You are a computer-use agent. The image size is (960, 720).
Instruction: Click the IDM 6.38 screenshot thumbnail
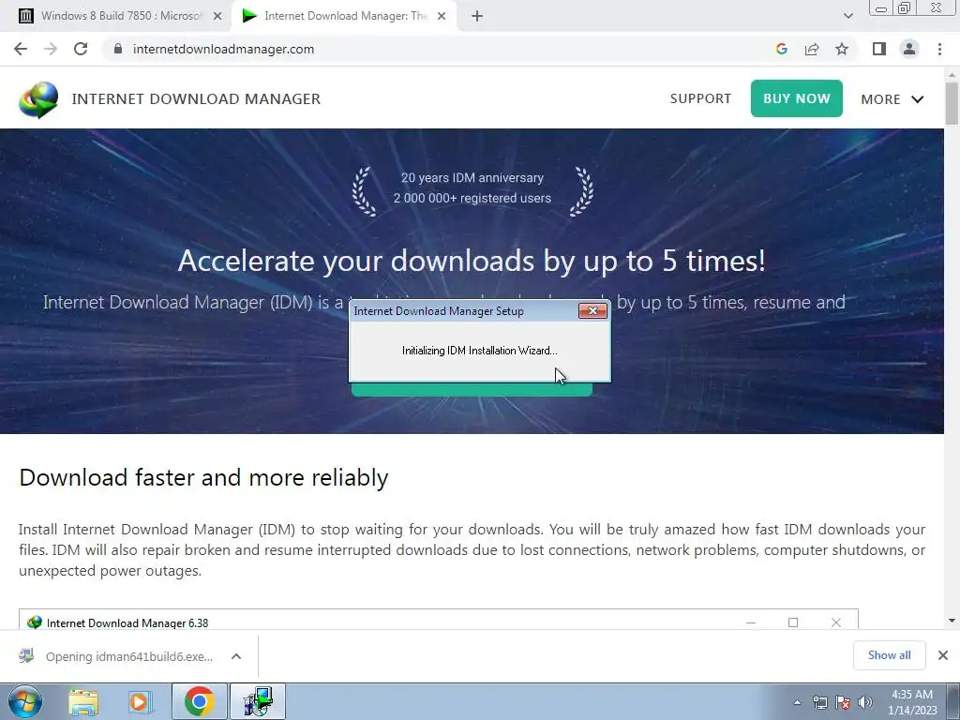tap(439, 619)
